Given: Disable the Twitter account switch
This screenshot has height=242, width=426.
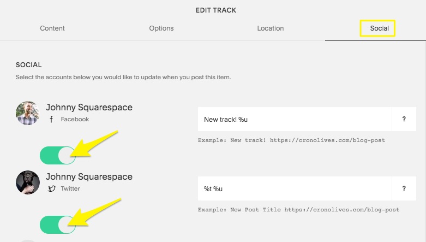Looking at the screenshot, I should pyautogui.click(x=57, y=225).
